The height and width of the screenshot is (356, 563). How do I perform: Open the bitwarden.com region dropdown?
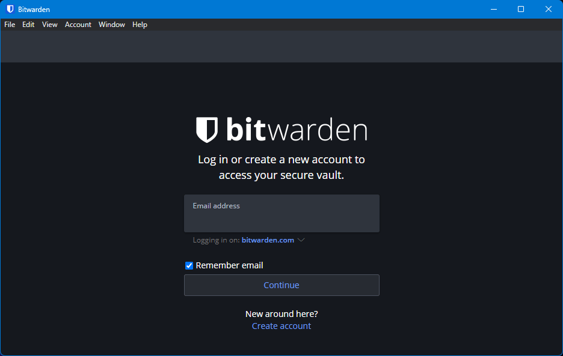268,240
